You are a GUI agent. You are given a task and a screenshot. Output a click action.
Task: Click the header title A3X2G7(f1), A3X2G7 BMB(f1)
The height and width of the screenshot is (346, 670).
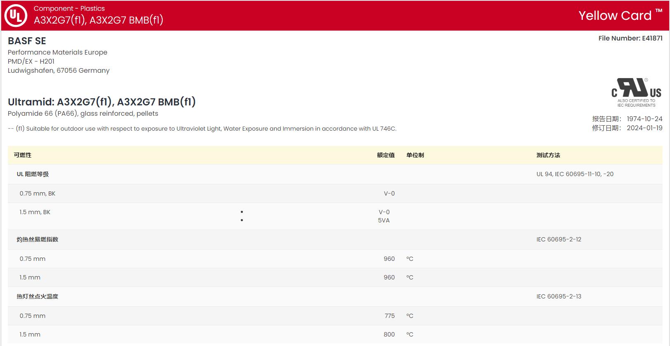click(x=98, y=20)
